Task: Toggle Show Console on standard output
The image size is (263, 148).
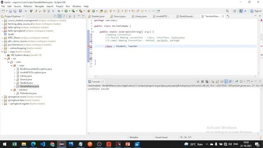Action: click(226, 81)
